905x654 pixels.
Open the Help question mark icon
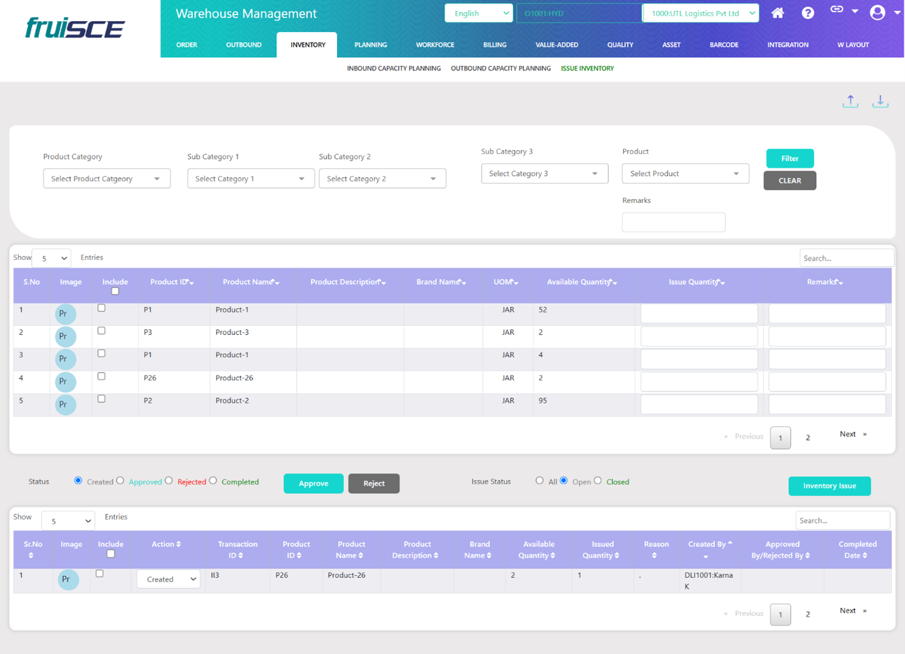click(x=808, y=13)
